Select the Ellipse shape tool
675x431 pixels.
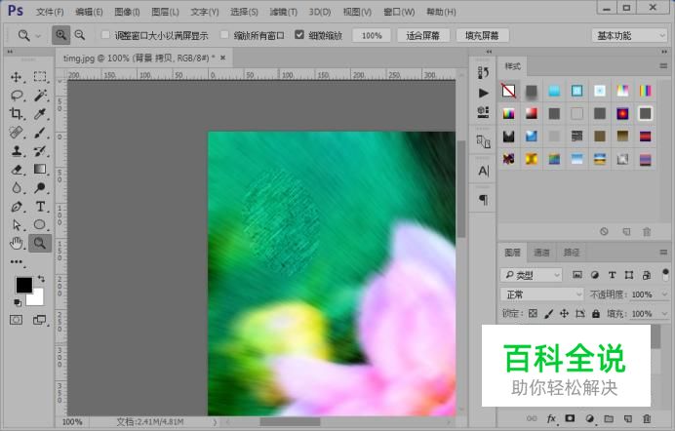40,224
